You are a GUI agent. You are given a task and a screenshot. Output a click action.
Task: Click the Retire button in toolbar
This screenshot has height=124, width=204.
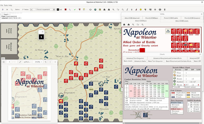point(17,9)
